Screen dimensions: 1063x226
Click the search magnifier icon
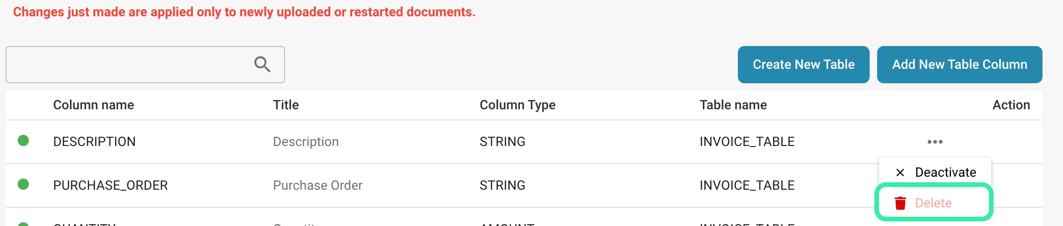pos(262,64)
